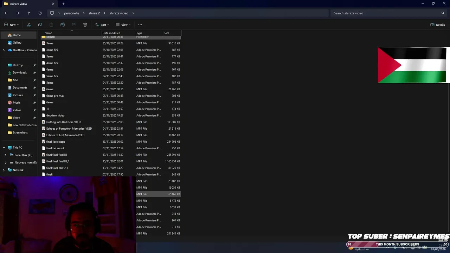This screenshot has height=253, width=450.
Task: Open Music in the sidebar
Action: (17, 103)
